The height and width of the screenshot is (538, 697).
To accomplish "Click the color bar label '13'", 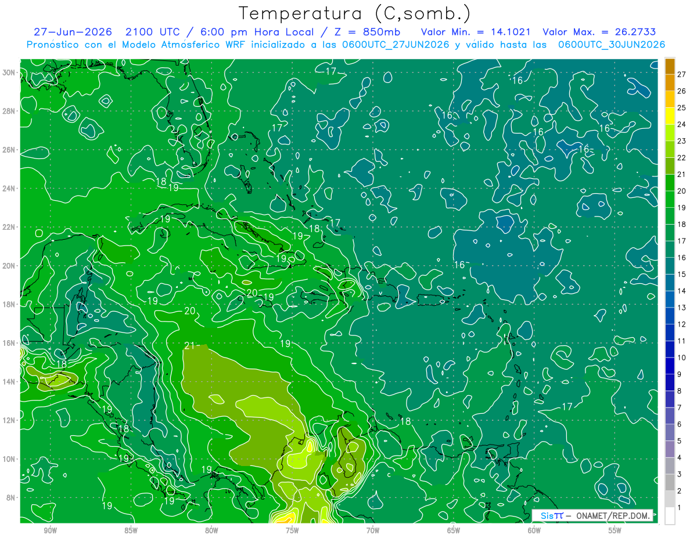I will (x=681, y=308).
